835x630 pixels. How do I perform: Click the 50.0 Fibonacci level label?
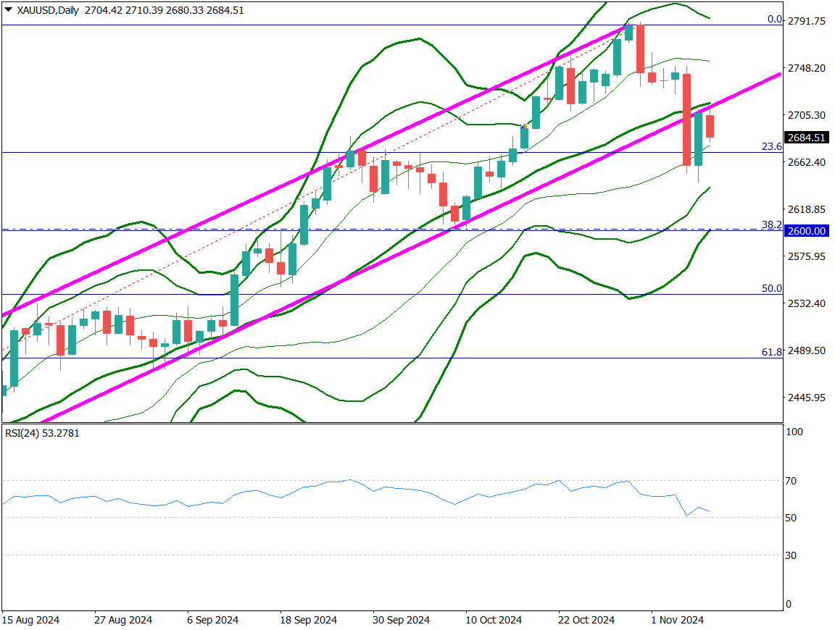coord(771,288)
